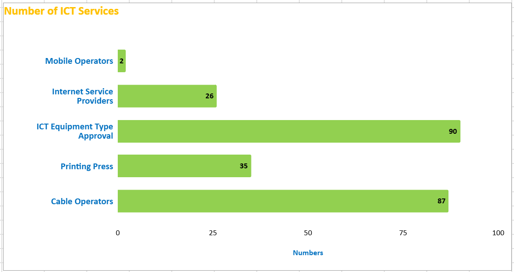514x272 pixels.
Task: Click the data label showing 87
Action: pyautogui.click(x=441, y=201)
